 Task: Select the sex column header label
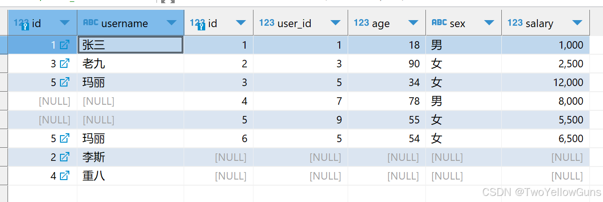click(457, 23)
